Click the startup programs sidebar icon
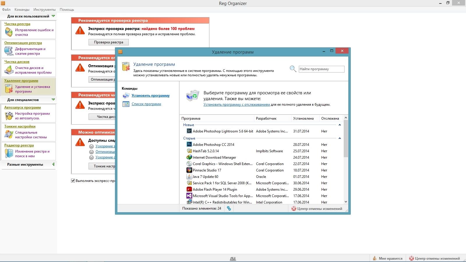Screen dimensions: 466x262 coord(9,116)
